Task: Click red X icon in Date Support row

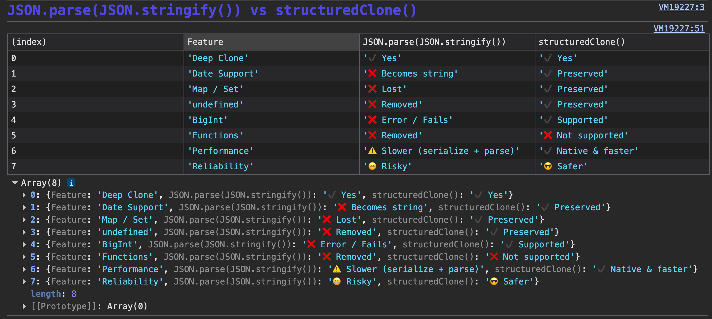Action: tap(372, 73)
